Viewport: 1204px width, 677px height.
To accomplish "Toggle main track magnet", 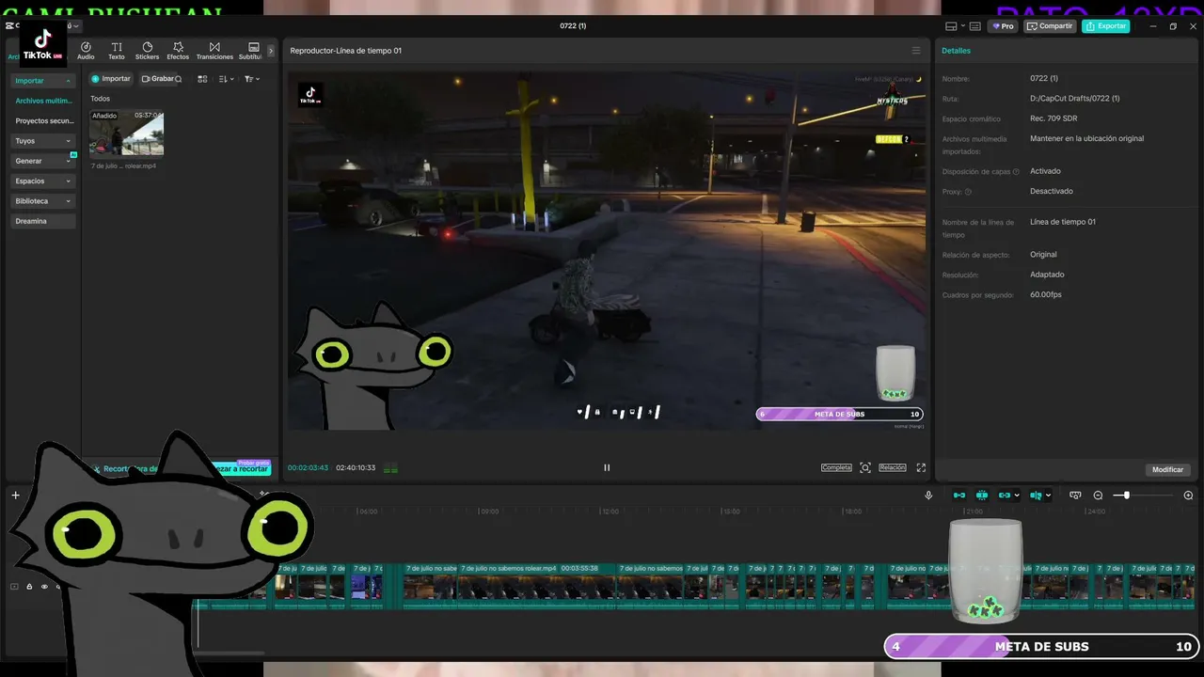I will tap(959, 496).
